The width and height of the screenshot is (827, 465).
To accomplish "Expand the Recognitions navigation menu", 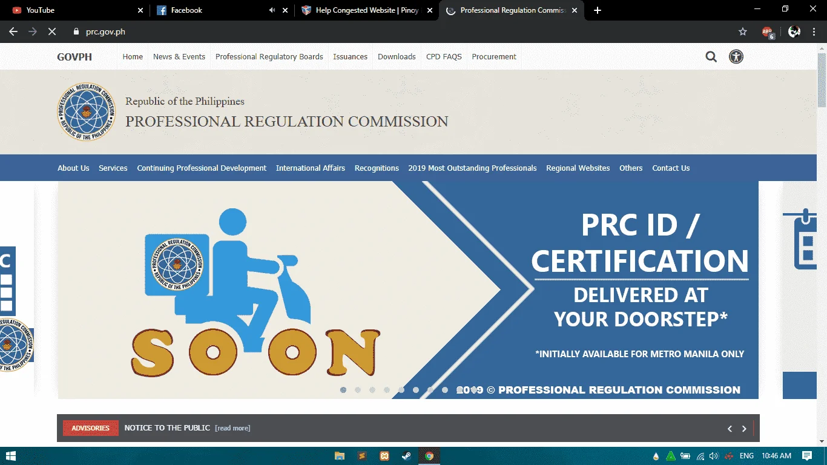I will 377,168.
